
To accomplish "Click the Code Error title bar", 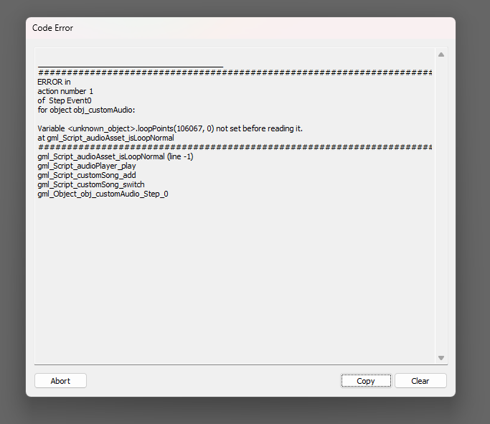I will (240, 28).
